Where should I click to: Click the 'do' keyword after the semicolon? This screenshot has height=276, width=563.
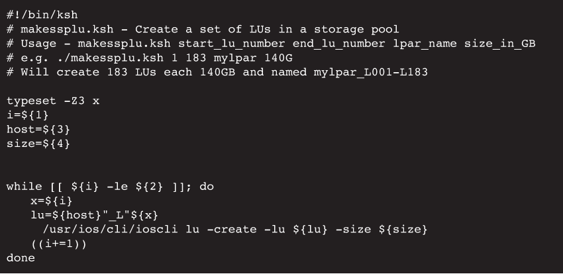(207, 187)
